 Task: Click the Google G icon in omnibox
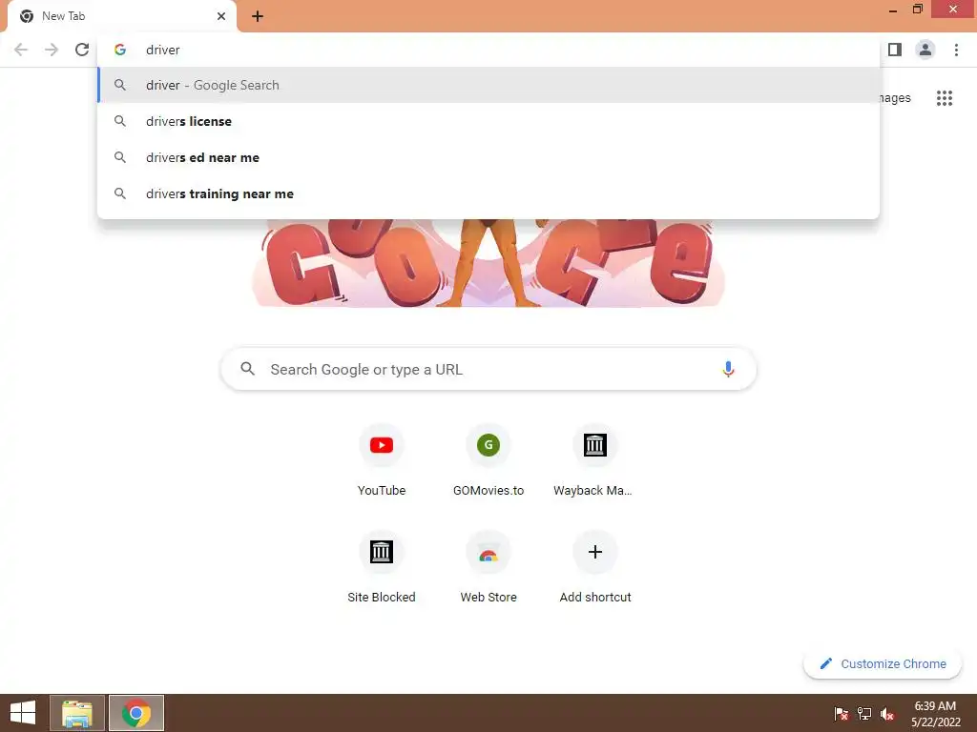click(120, 50)
